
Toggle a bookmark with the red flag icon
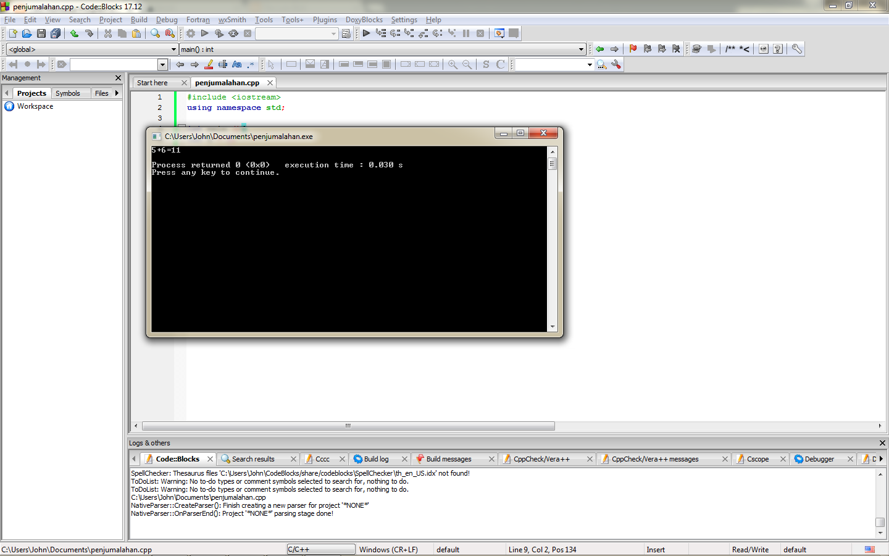[633, 49]
